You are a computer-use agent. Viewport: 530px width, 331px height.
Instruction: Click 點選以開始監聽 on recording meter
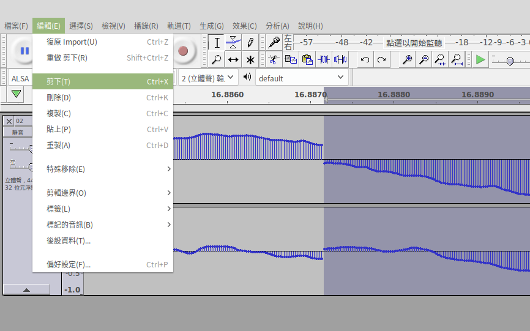414,43
